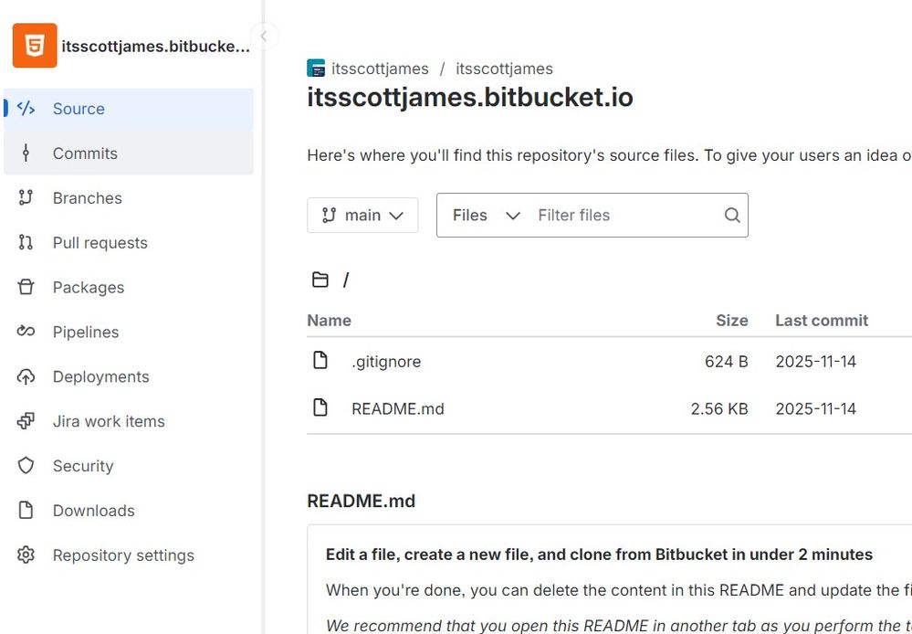Open Security in the sidebar

(129, 466)
